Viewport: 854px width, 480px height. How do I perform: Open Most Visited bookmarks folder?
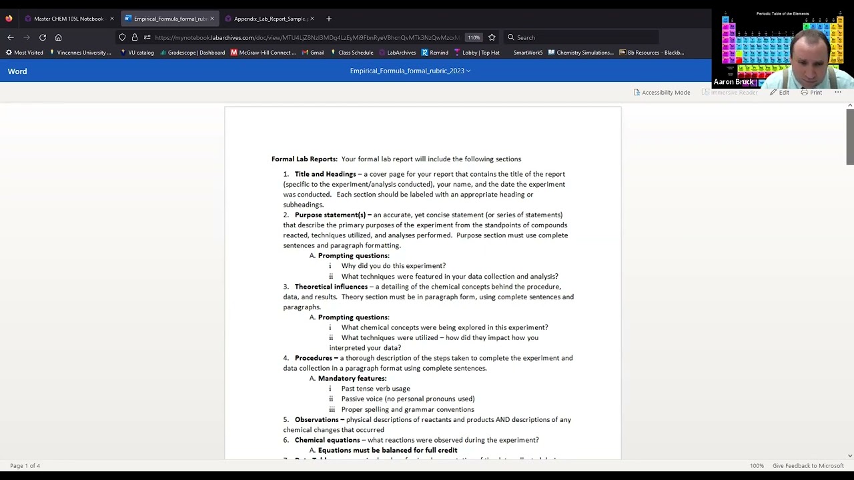pos(25,53)
